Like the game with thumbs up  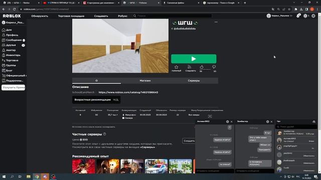202,67
